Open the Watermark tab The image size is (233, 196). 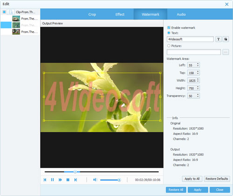(x=151, y=14)
